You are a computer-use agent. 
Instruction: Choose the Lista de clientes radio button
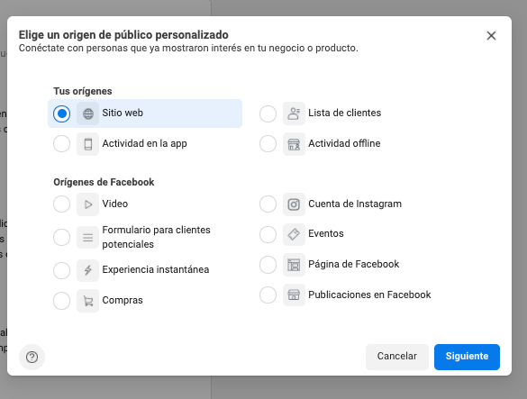click(268, 113)
